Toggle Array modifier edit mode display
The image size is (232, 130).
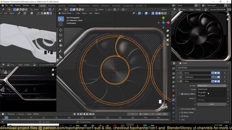pyautogui.click(x=213, y=81)
